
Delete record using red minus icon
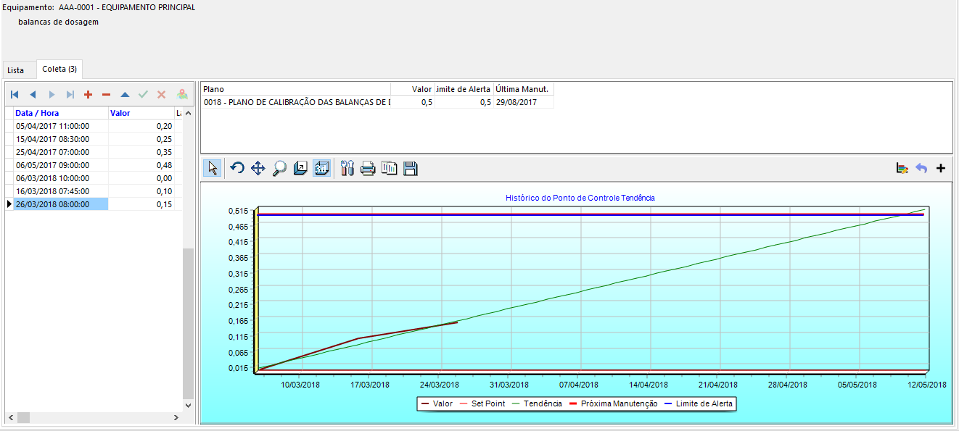click(x=107, y=94)
